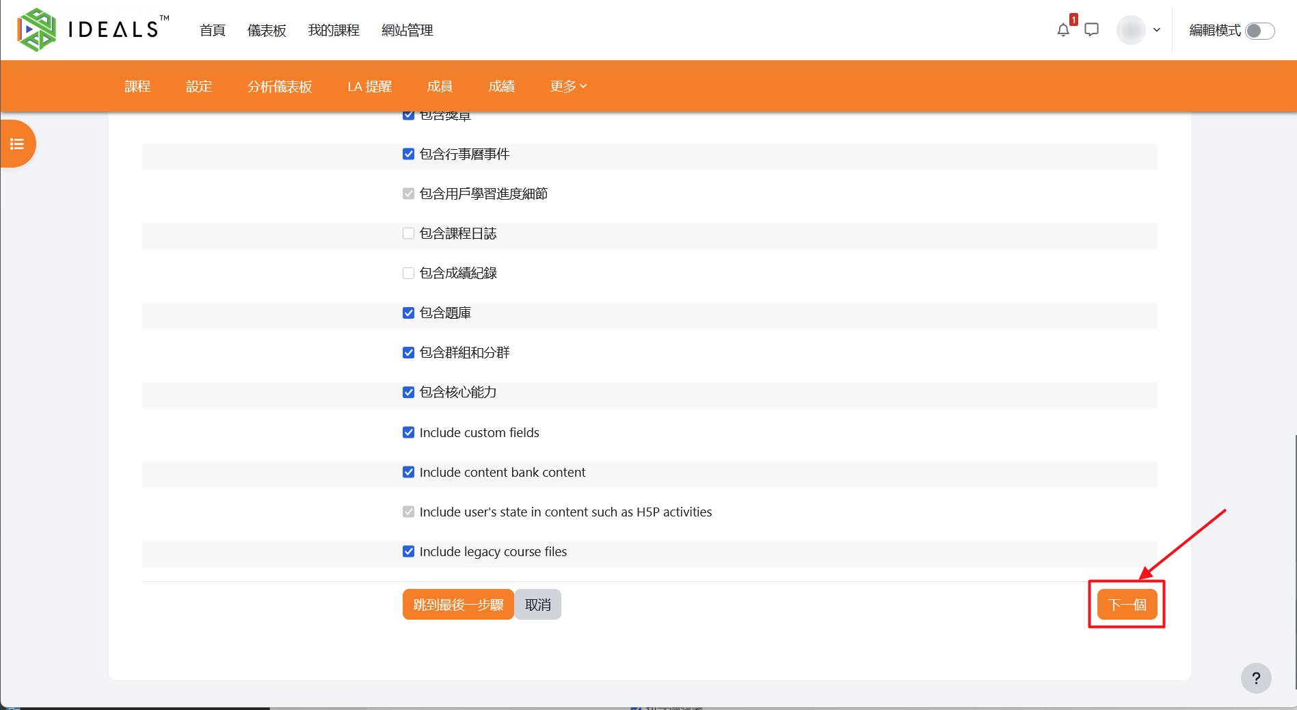Open the help question mark button
The image size is (1297, 710).
pyautogui.click(x=1256, y=679)
